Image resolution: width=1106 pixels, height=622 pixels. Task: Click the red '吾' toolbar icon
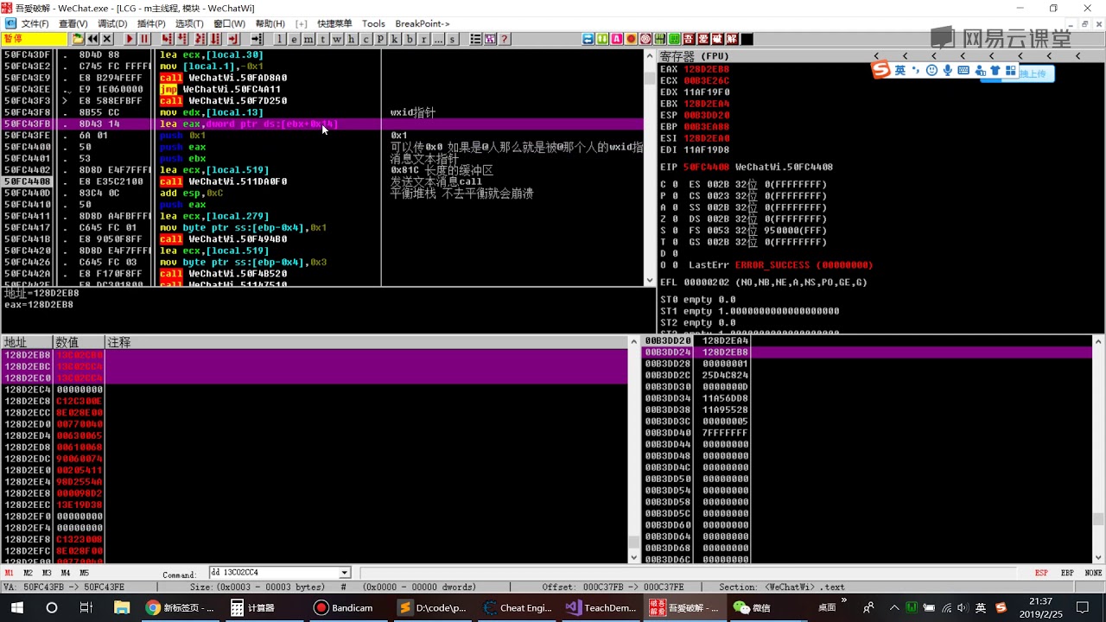[x=689, y=39]
